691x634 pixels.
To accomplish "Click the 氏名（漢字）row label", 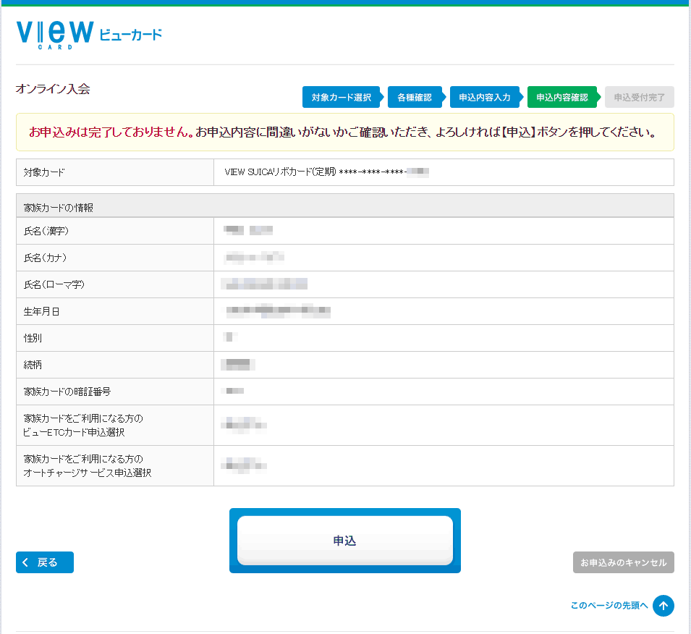I will pos(51,231).
